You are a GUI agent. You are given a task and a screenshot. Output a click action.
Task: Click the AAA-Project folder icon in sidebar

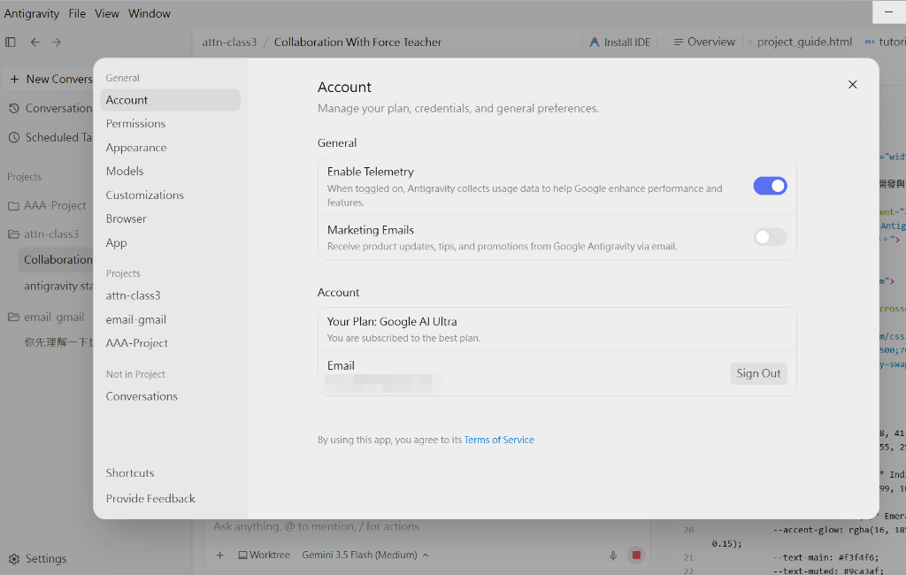coord(13,206)
